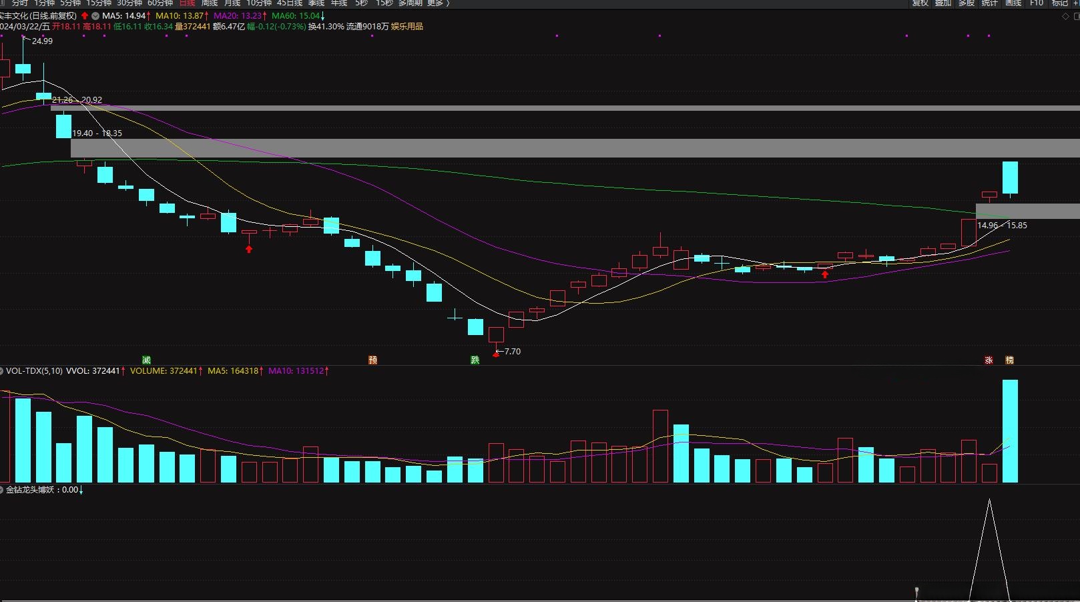Switch to the 周线 weekly period tab
Image resolution: width=1080 pixels, height=602 pixels.
[210, 3]
